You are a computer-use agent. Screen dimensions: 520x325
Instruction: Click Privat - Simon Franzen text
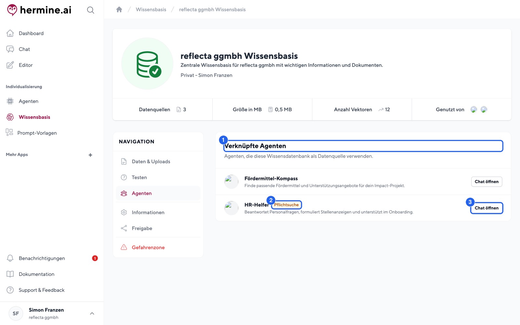click(206, 75)
